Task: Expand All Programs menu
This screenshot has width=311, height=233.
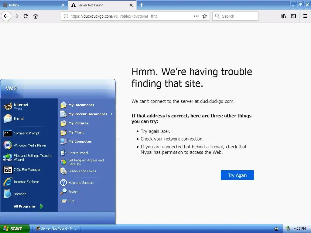Action: 28,206
